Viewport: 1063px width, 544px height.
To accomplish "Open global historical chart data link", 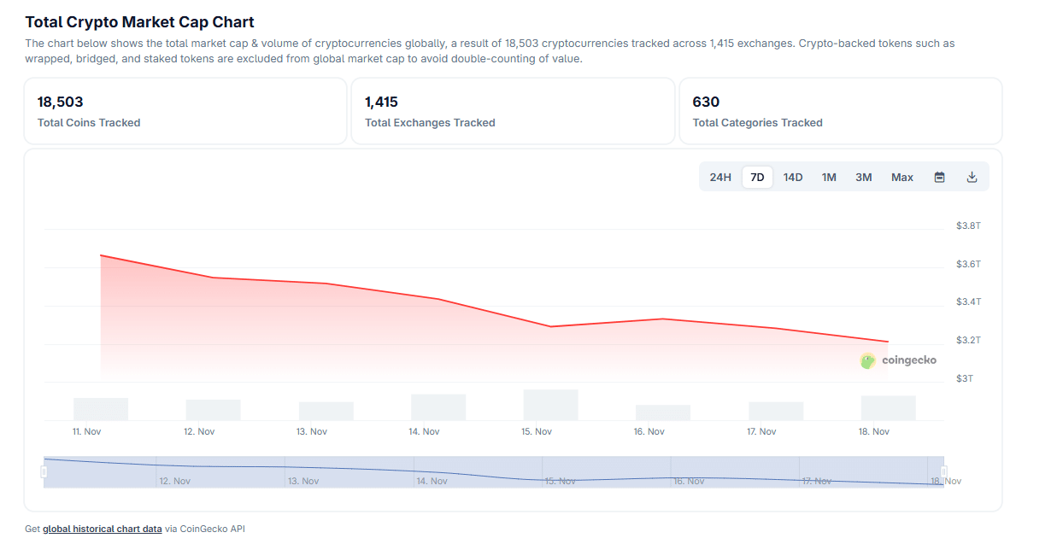I will [x=102, y=529].
